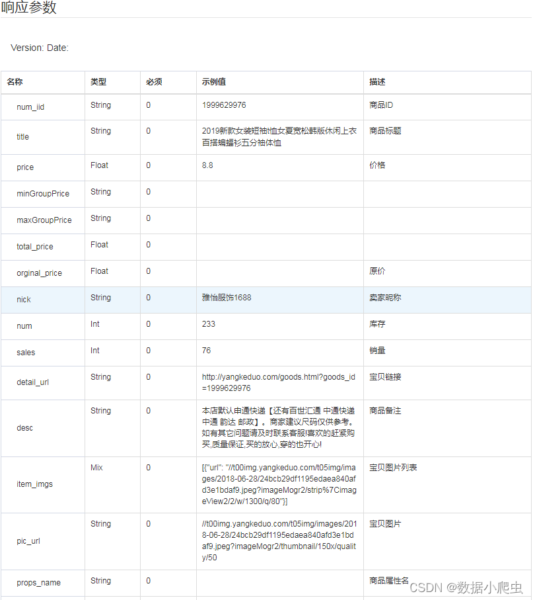Image resolution: width=533 pixels, height=600 pixels.
Task: Click the '宝贝链接' description
Action: 386,377
